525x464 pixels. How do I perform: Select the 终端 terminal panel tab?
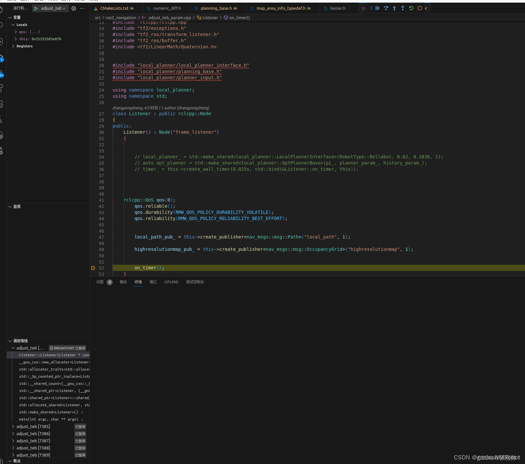(138, 282)
